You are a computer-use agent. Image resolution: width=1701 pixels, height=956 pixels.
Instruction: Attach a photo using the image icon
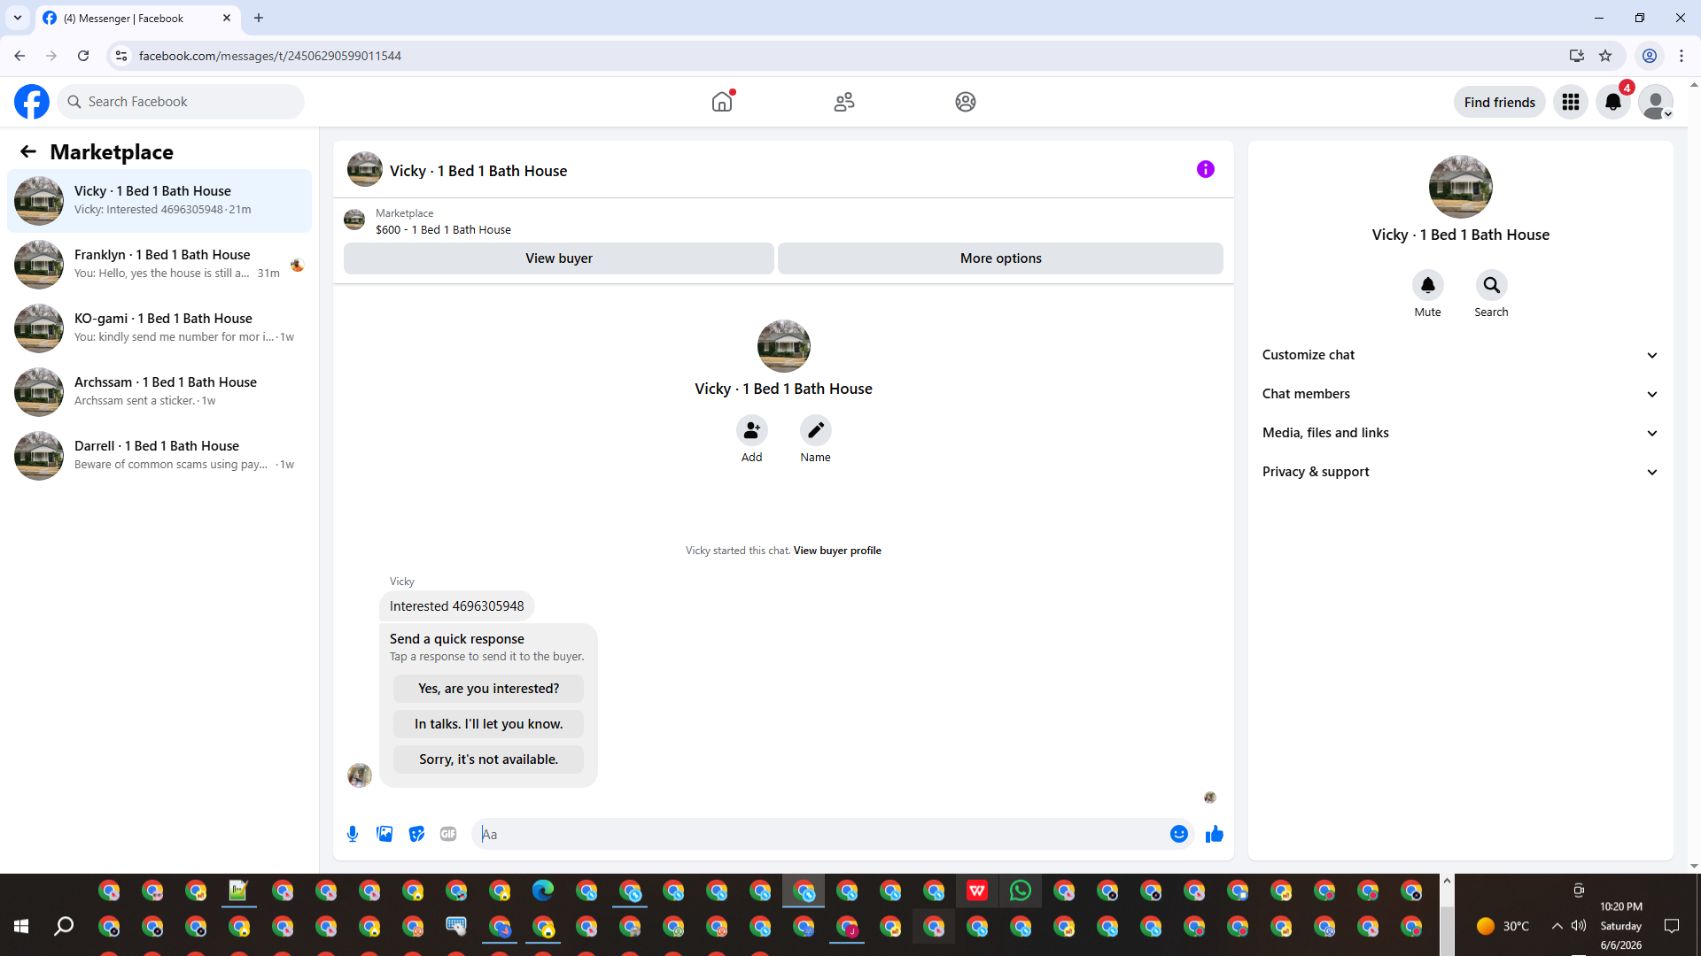click(x=384, y=834)
